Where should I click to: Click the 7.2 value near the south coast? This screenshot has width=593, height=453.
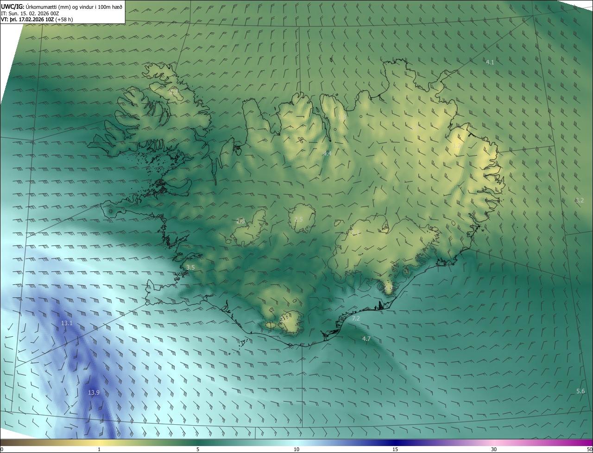click(356, 319)
